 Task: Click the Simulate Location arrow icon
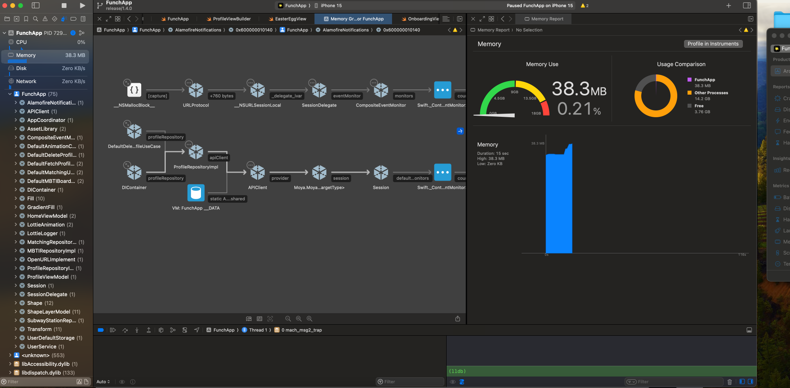(x=197, y=330)
